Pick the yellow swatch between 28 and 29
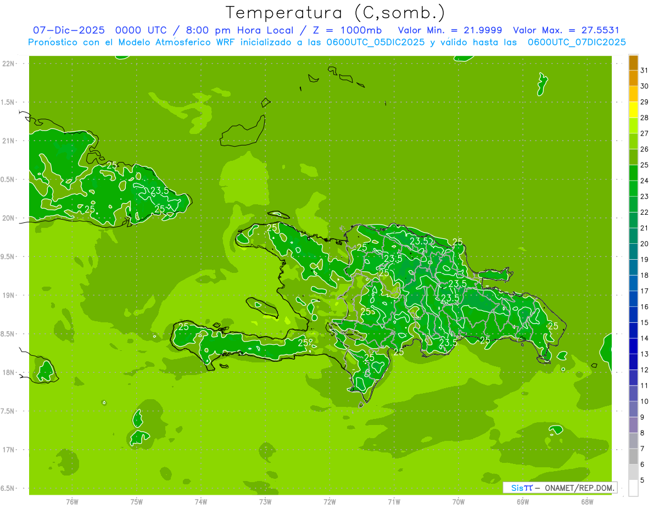Viewport: 659px width, 509px height. tap(634, 110)
